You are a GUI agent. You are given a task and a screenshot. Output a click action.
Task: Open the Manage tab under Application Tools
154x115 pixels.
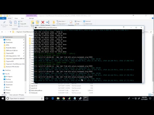pyautogui.click(x=31, y=18)
